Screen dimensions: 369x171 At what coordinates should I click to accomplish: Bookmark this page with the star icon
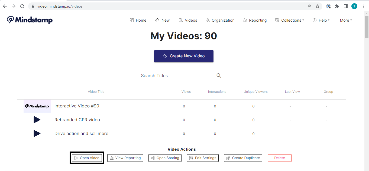coord(318,6)
